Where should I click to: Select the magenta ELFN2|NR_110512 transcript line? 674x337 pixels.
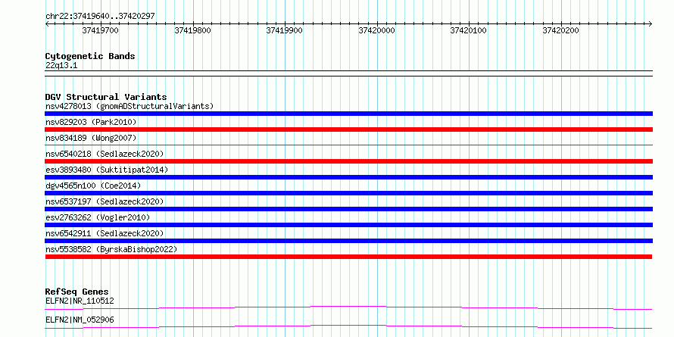pyautogui.click(x=348, y=307)
